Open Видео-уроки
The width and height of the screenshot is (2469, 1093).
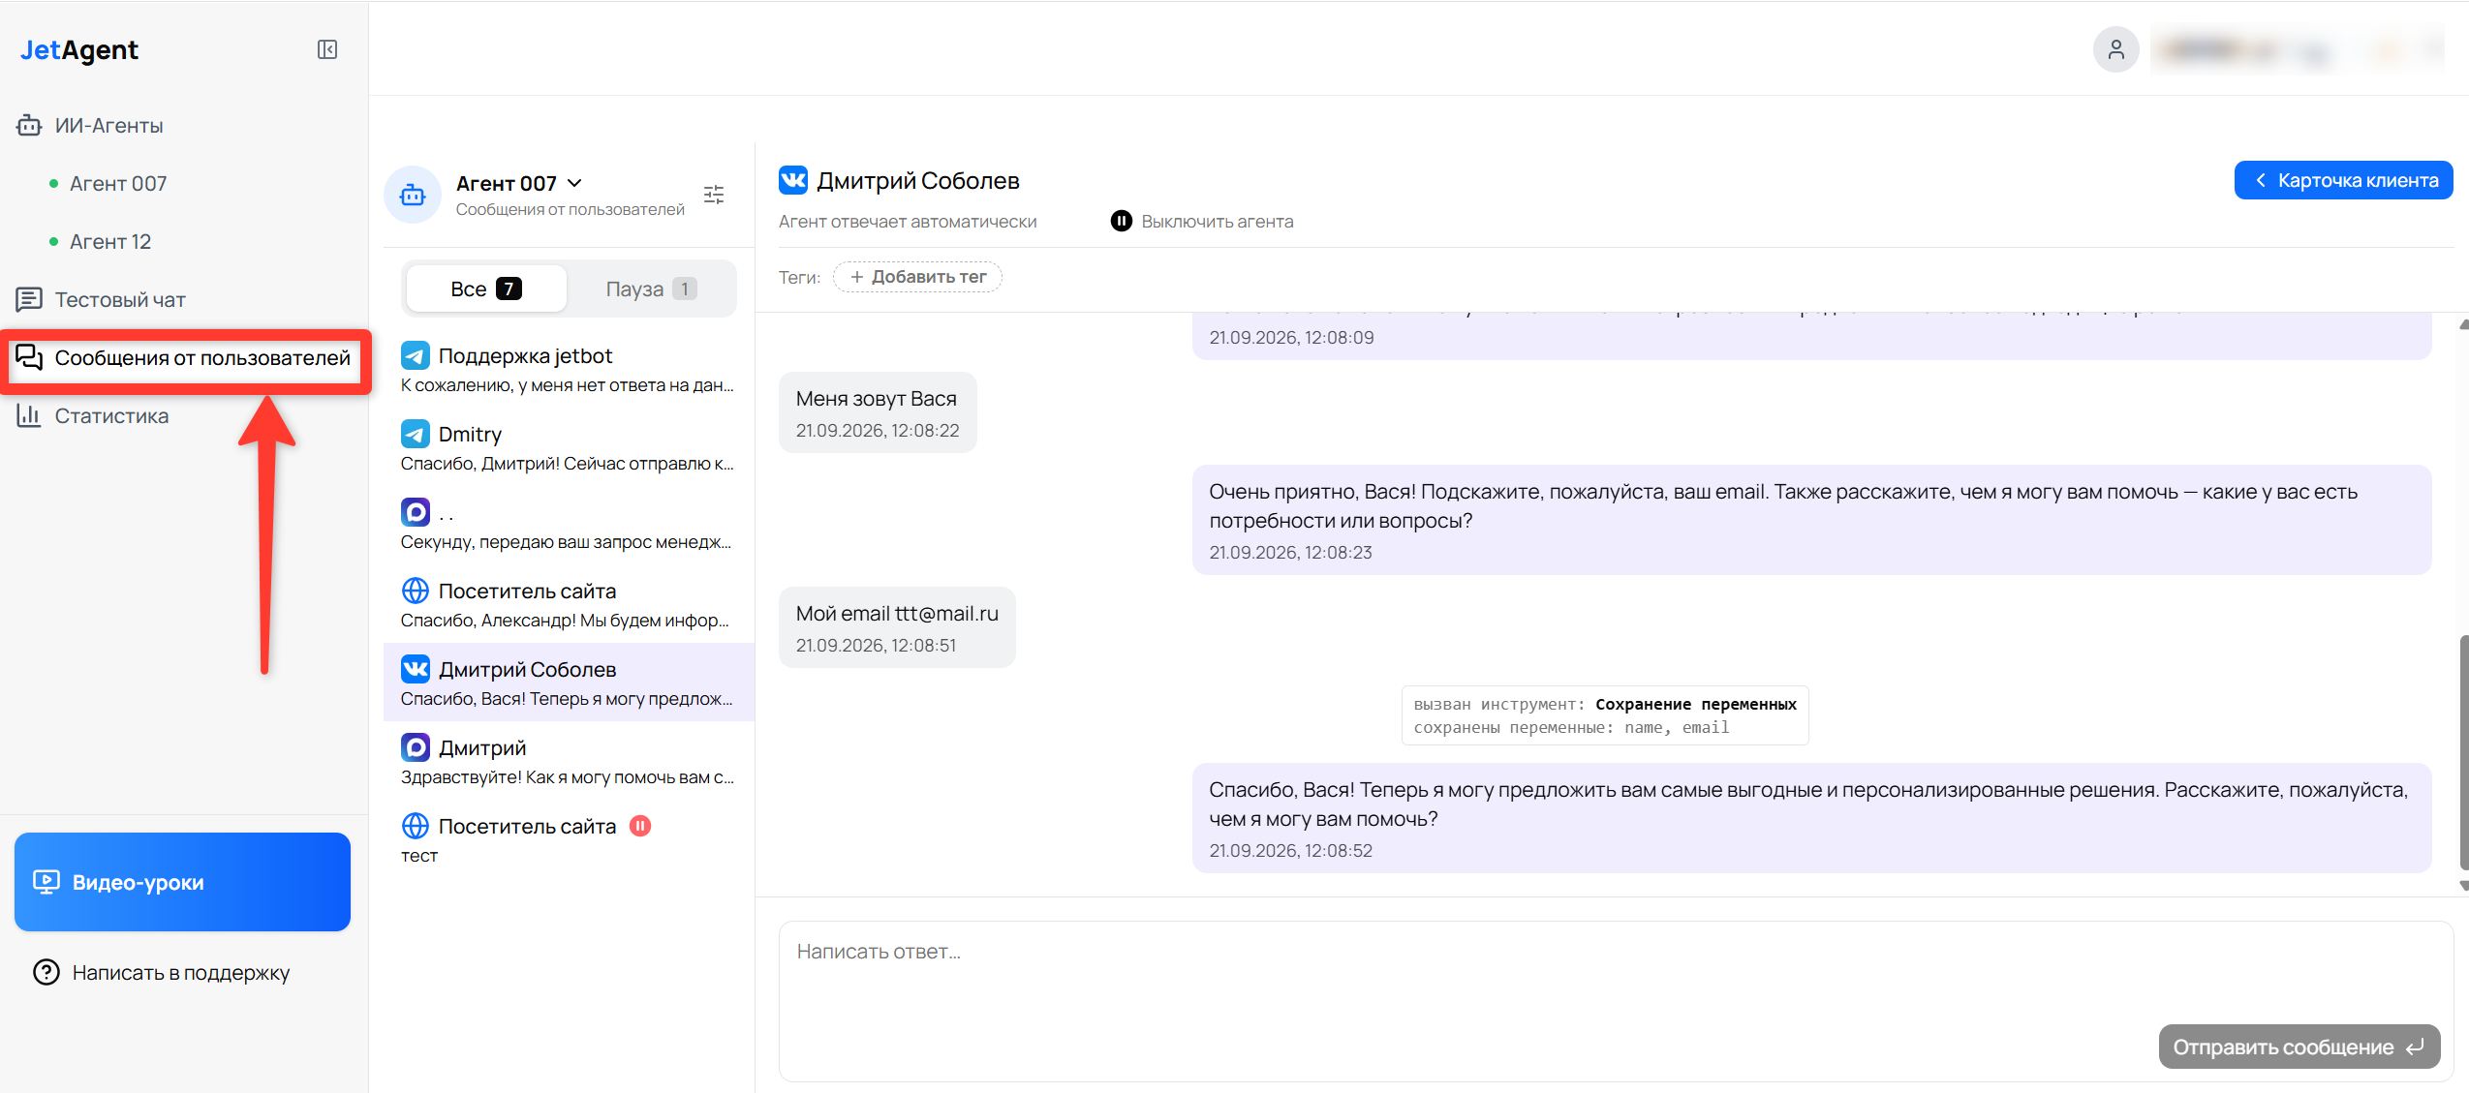[182, 882]
